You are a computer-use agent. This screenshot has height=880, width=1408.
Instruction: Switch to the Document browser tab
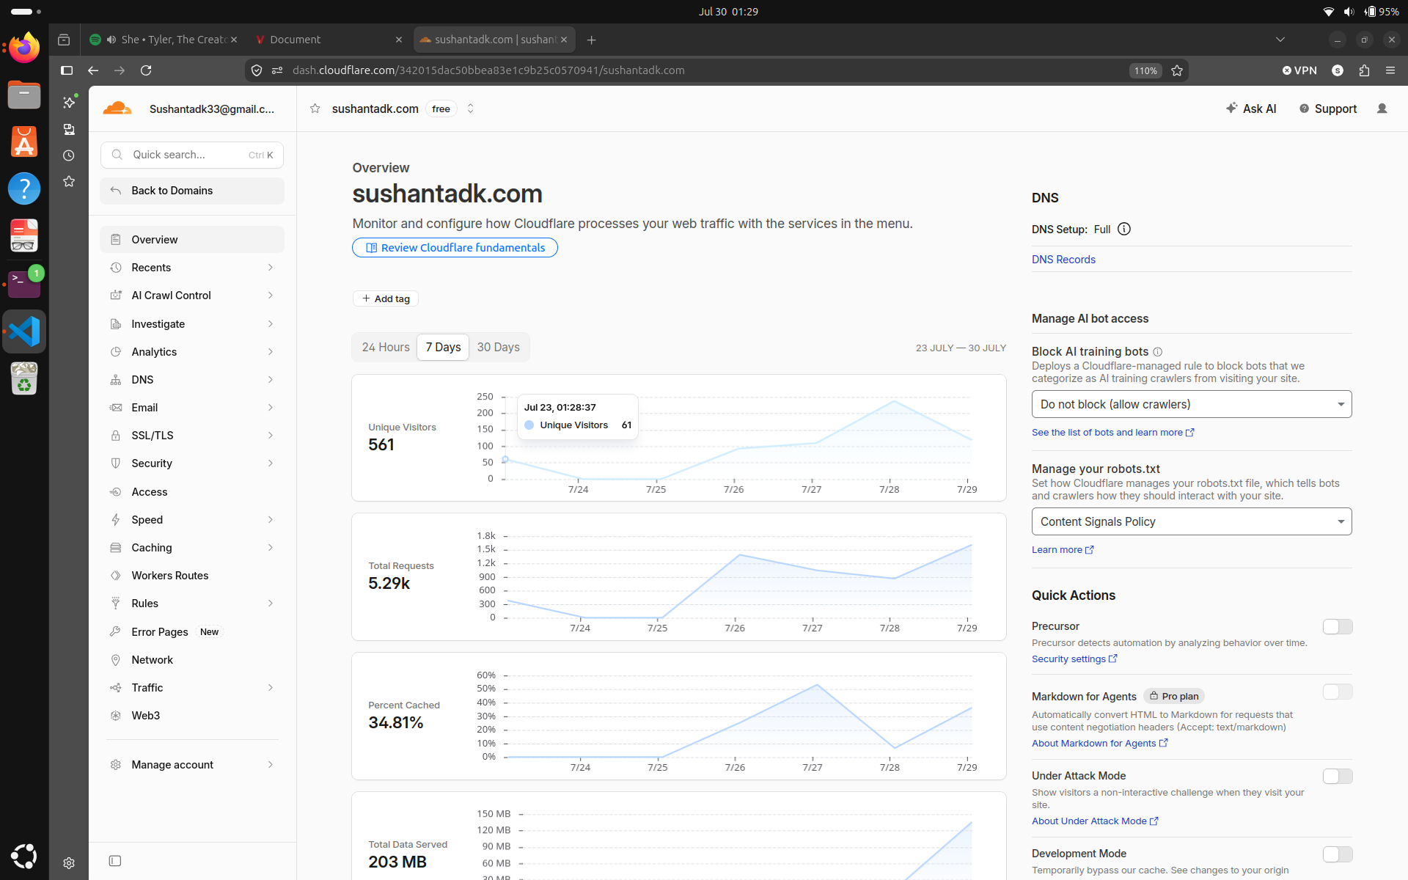[x=329, y=40]
